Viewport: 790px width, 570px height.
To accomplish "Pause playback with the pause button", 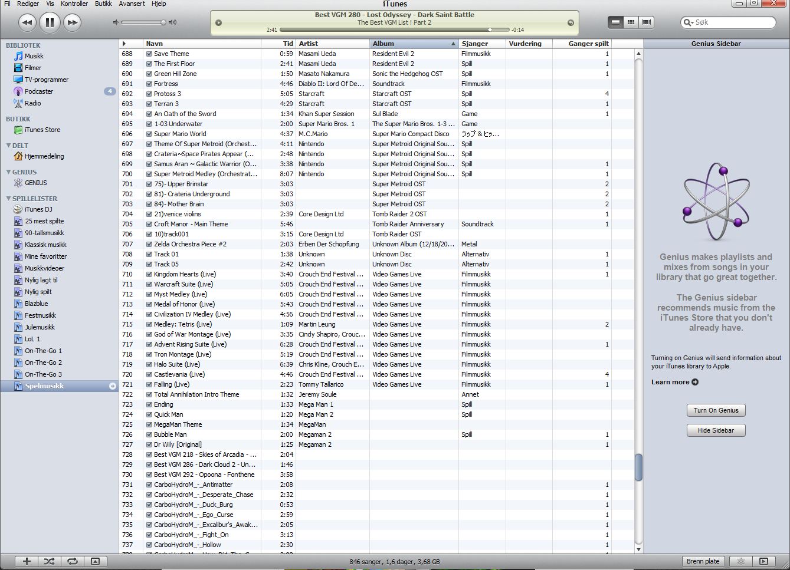I will click(50, 22).
